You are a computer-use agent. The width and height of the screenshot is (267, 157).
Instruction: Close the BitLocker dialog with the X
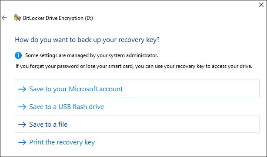261,5
